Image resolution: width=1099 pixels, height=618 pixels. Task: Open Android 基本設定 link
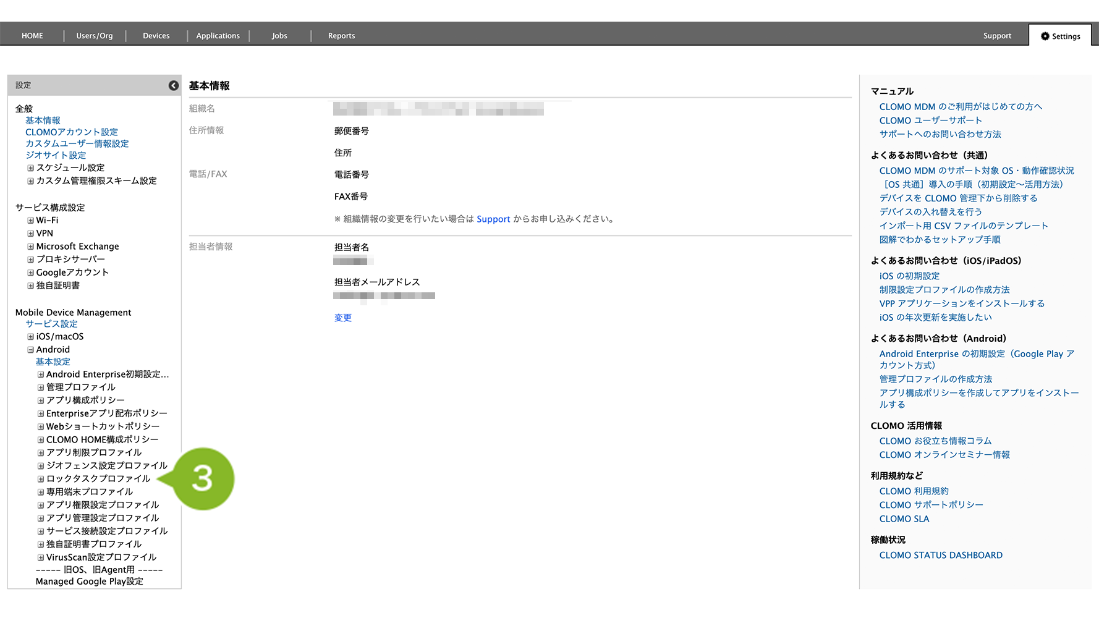(x=53, y=362)
